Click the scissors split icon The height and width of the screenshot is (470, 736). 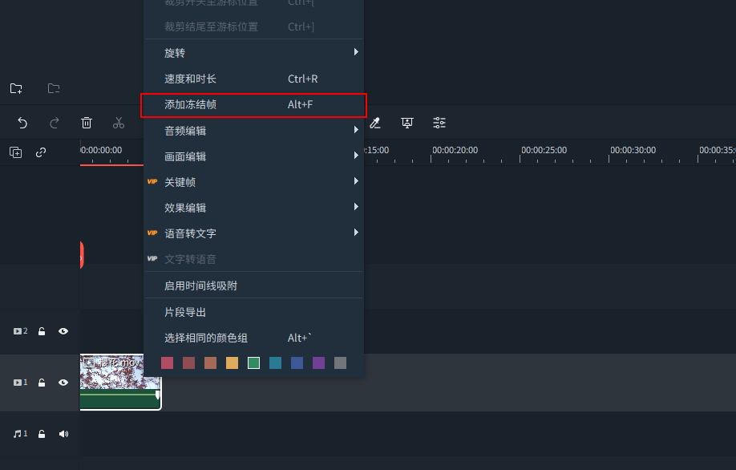click(119, 123)
